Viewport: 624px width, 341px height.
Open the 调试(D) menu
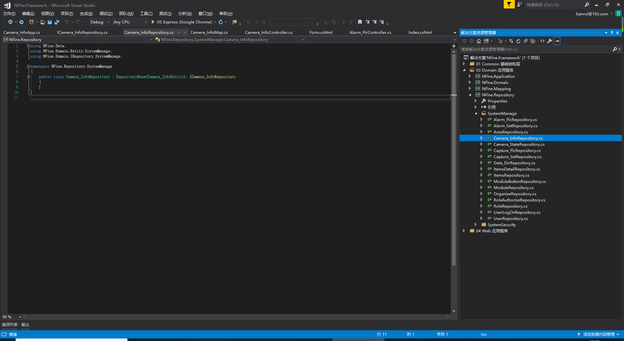pyautogui.click(x=106, y=14)
